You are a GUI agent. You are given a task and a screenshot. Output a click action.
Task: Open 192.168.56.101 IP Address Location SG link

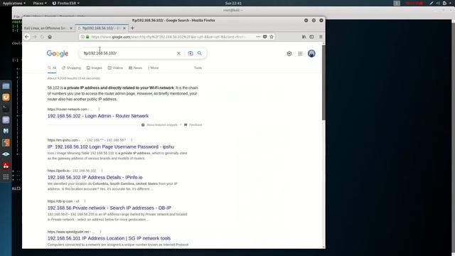point(109,238)
